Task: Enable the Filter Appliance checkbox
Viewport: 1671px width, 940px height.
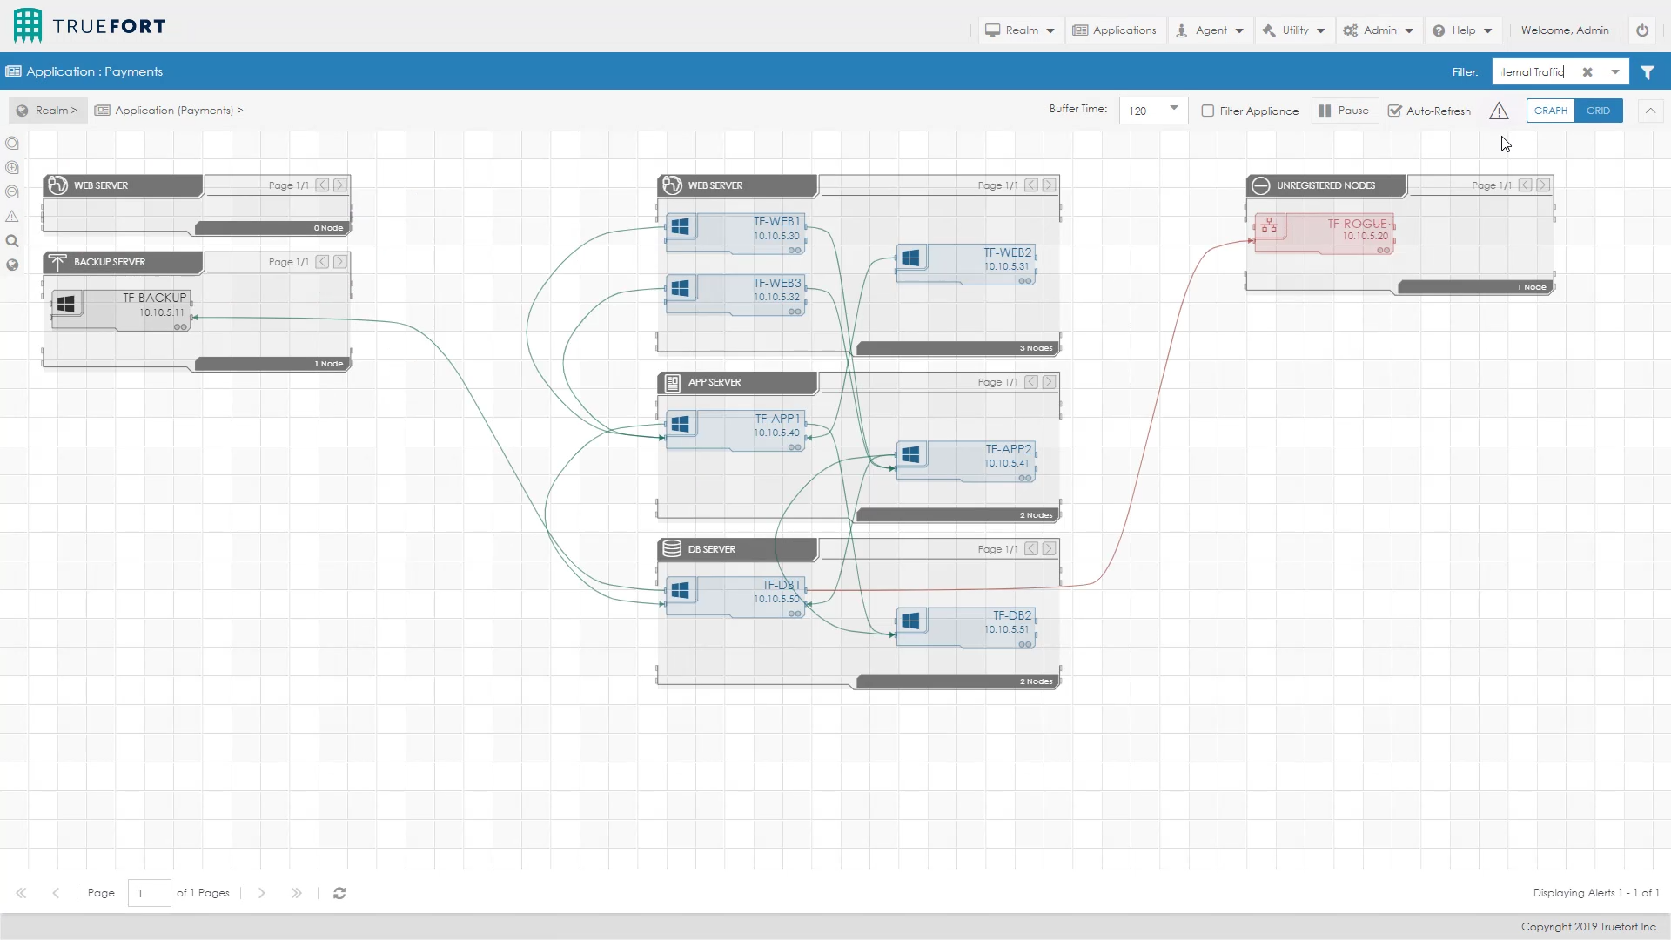Action: pyautogui.click(x=1207, y=111)
